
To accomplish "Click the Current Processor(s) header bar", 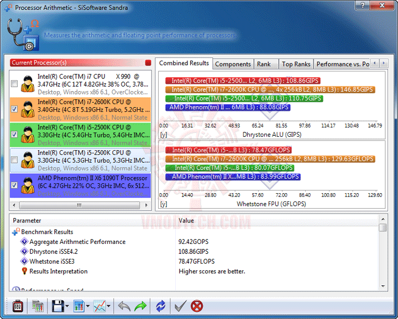I will pos(81,62).
